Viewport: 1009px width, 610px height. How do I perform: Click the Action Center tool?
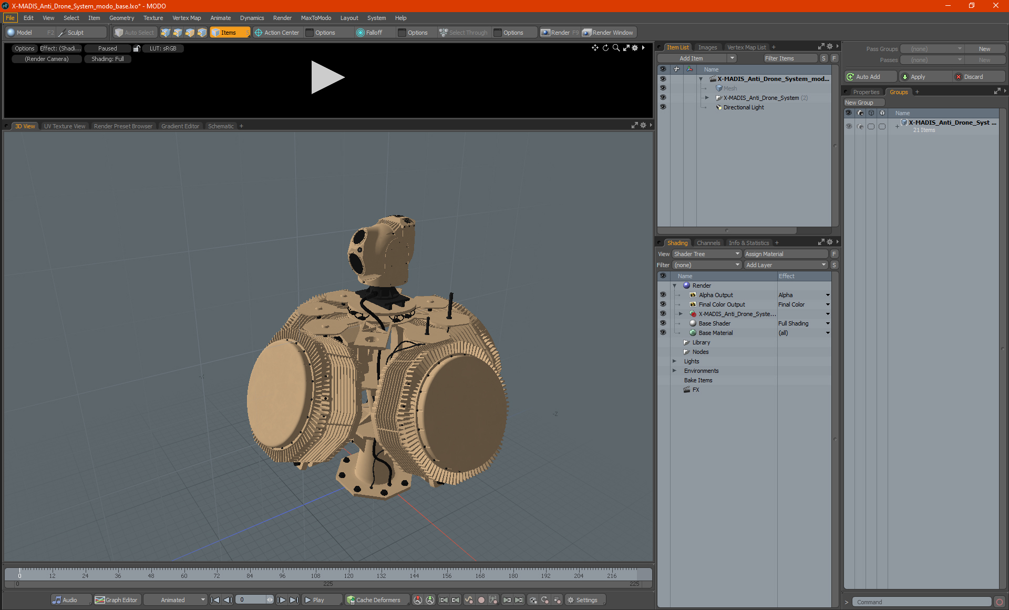point(277,33)
